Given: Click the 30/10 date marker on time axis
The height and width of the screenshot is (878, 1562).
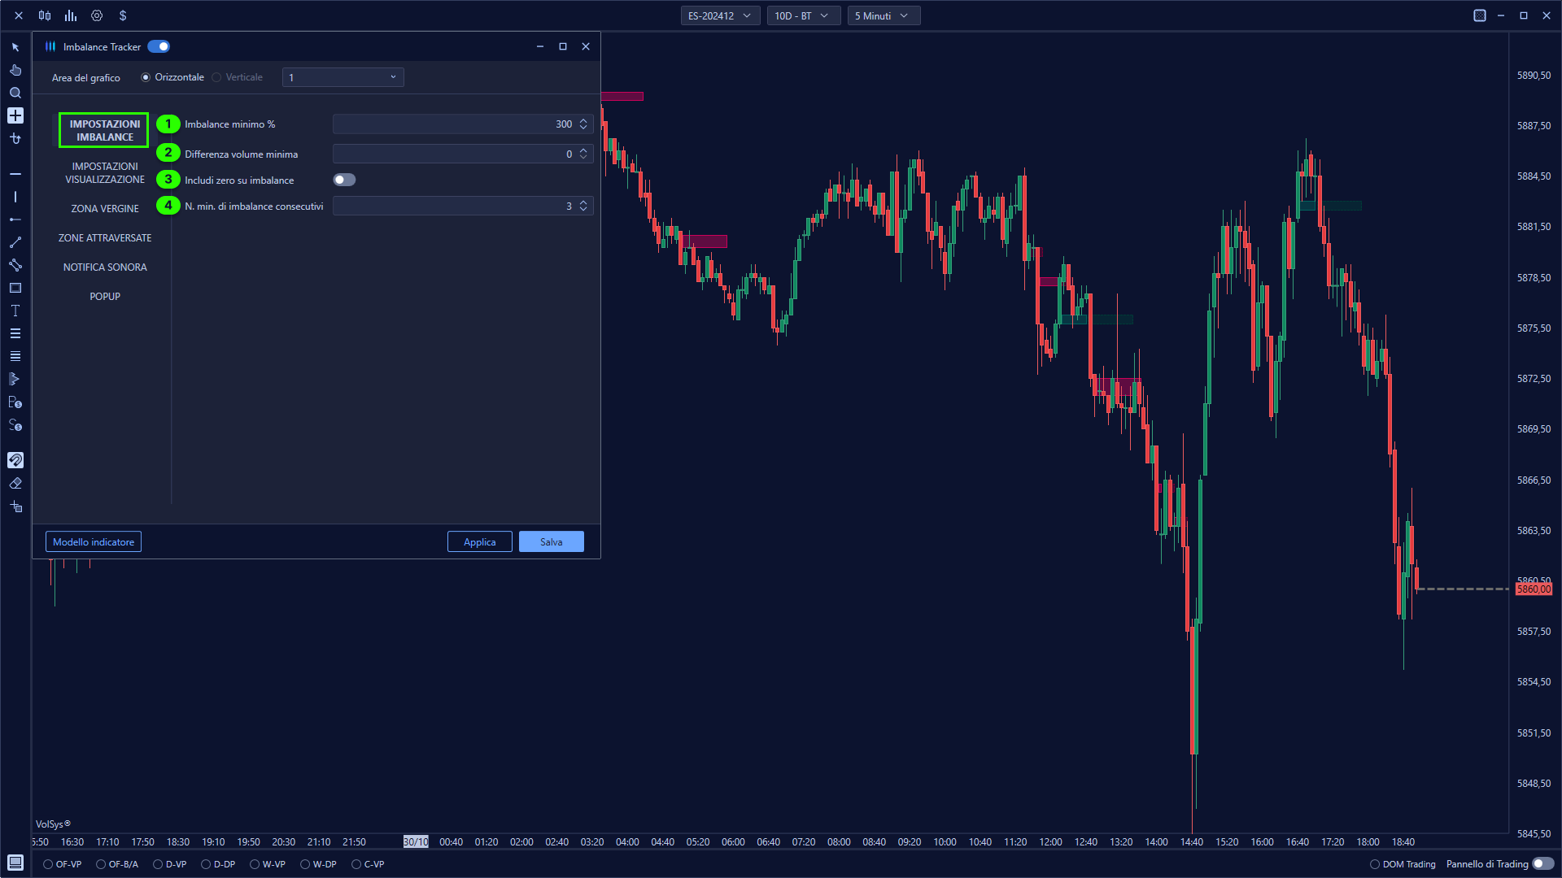Looking at the screenshot, I should (416, 841).
